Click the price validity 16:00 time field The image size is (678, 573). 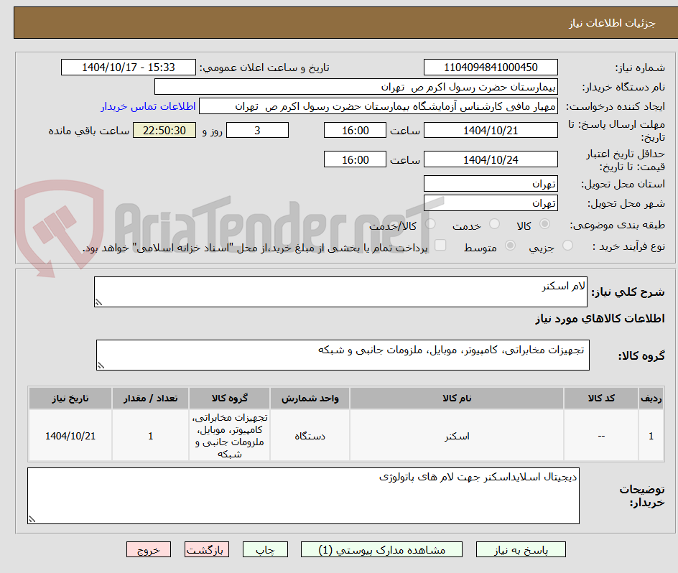(x=355, y=159)
